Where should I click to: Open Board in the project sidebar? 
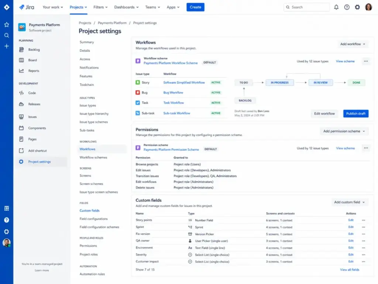[32, 60]
